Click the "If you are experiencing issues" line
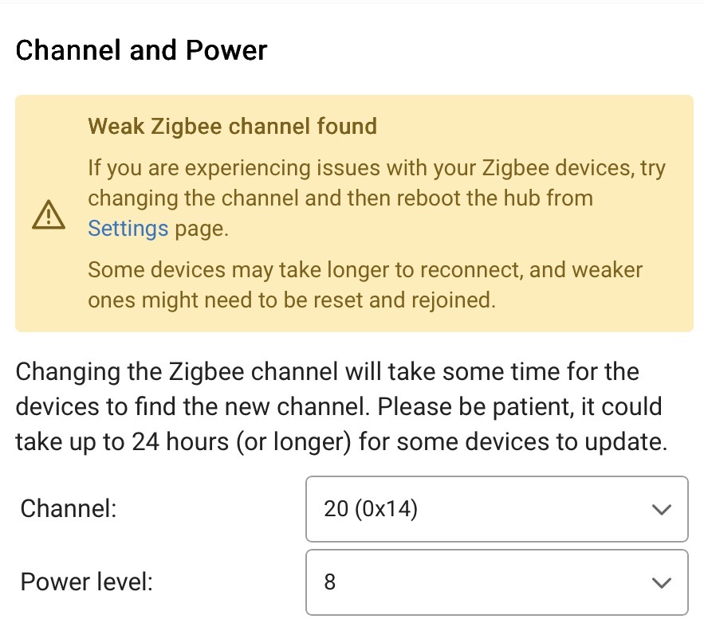The image size is (704, 619). [x=376, y=168]
